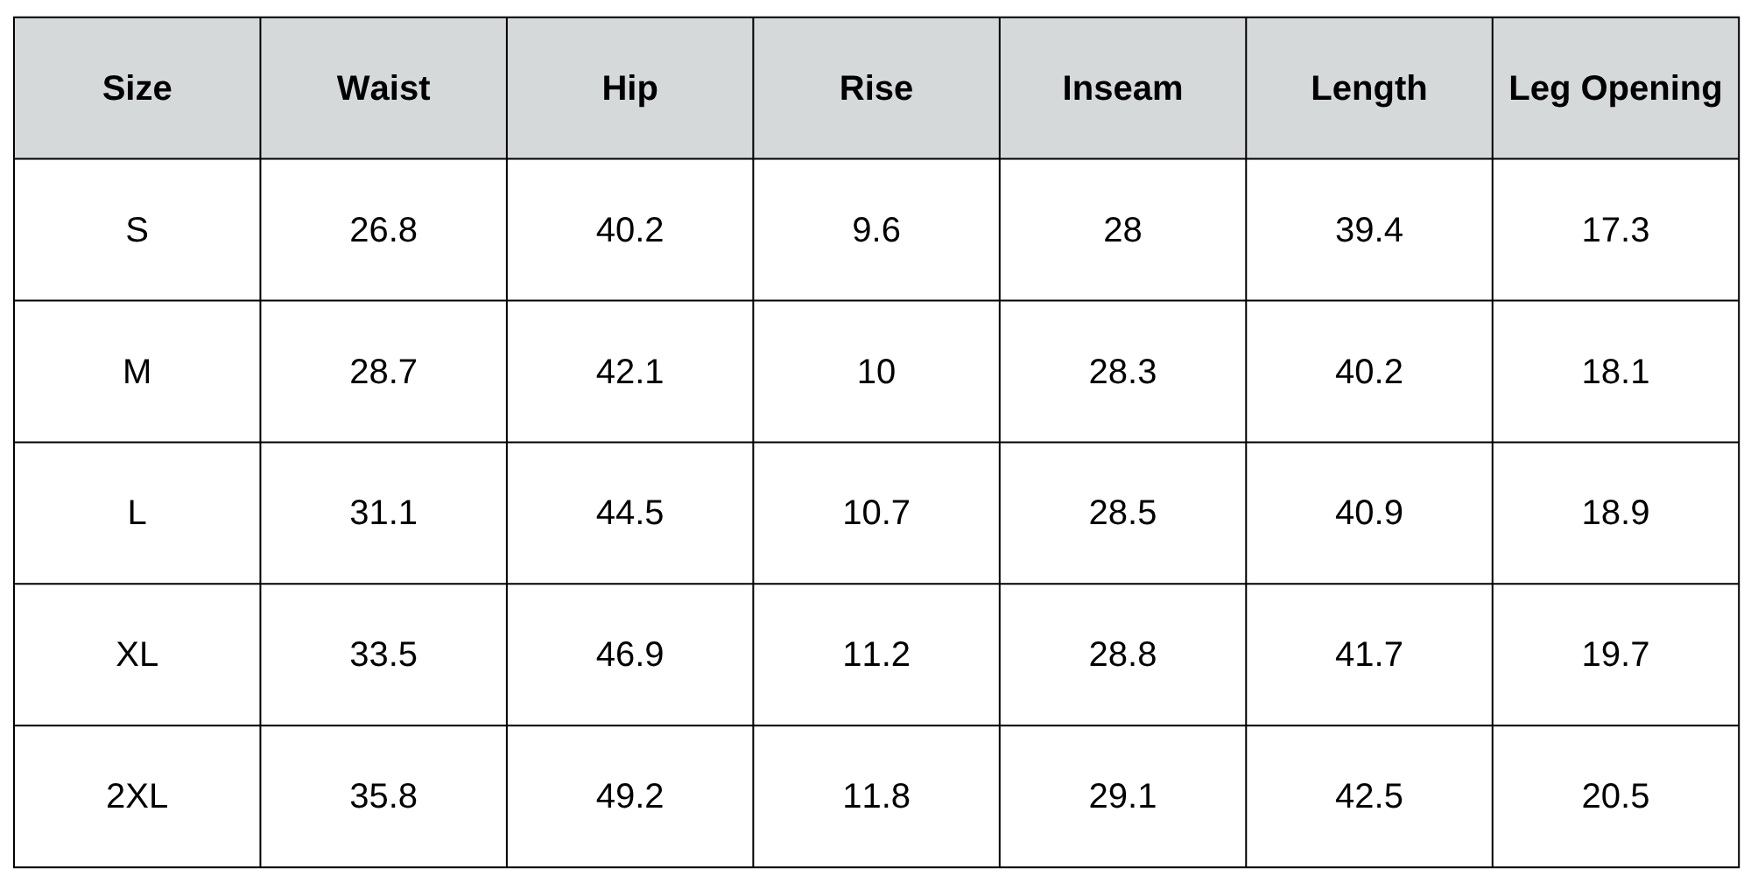
Task: Select the L size row label
Action: coord(137,513)
